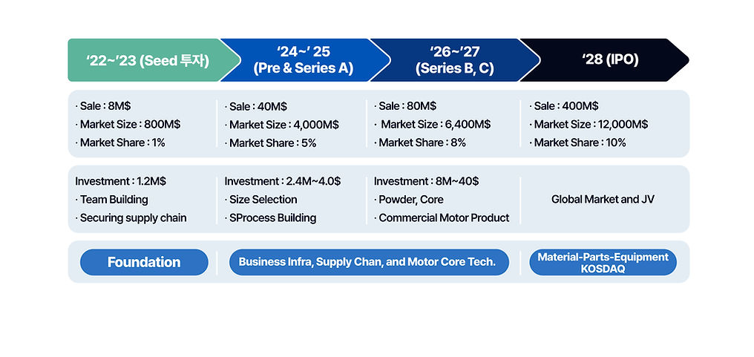Click the Securing supply chain item

pyautogui.click(x=132, y=217)
